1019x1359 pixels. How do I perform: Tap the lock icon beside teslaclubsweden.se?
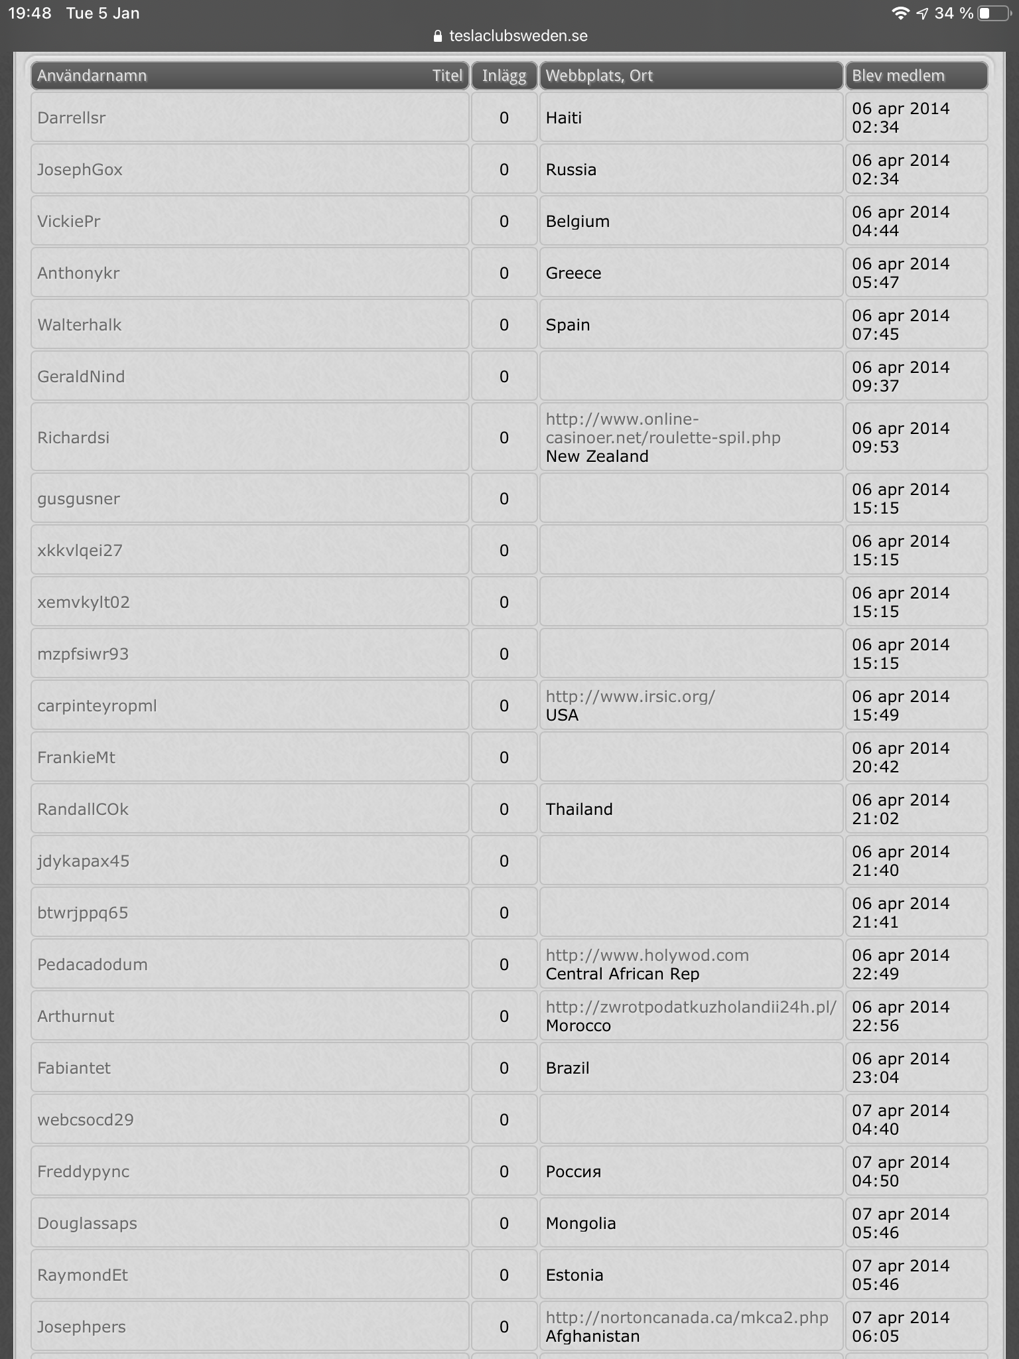click(438, 36)
